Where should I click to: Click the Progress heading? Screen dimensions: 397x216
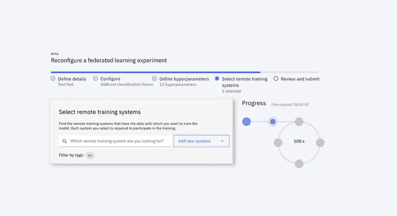(x=254, y=103)
